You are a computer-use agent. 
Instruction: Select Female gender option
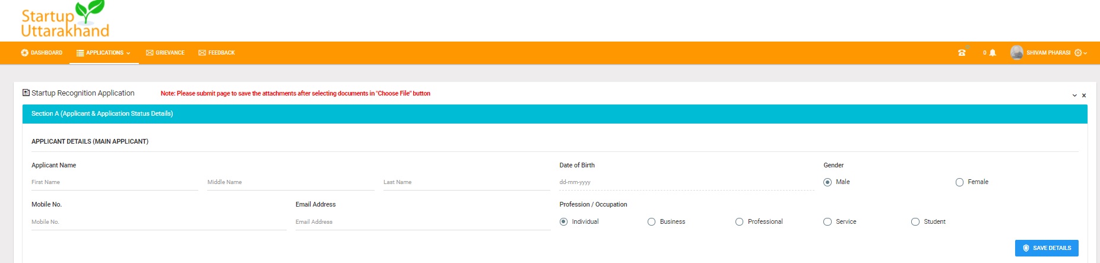(959, 182)
